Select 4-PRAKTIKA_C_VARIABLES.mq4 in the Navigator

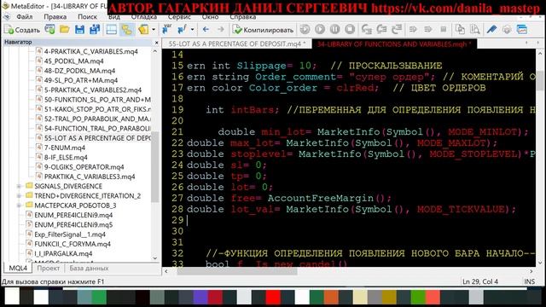[x=91, y=51]
